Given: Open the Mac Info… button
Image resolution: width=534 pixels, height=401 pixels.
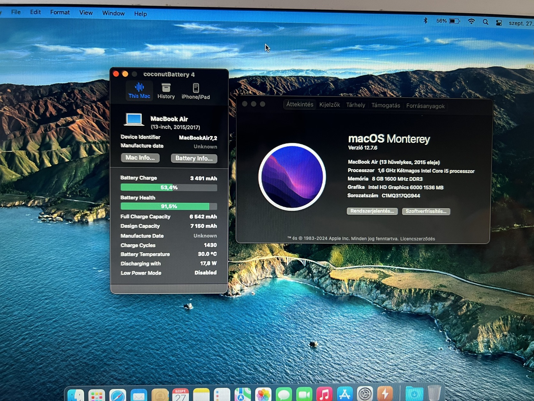Looking at the screenshot, I should point(140,158).
